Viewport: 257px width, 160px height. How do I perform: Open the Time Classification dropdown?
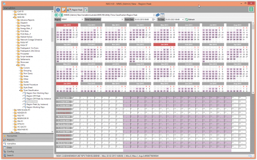[112, 20]
